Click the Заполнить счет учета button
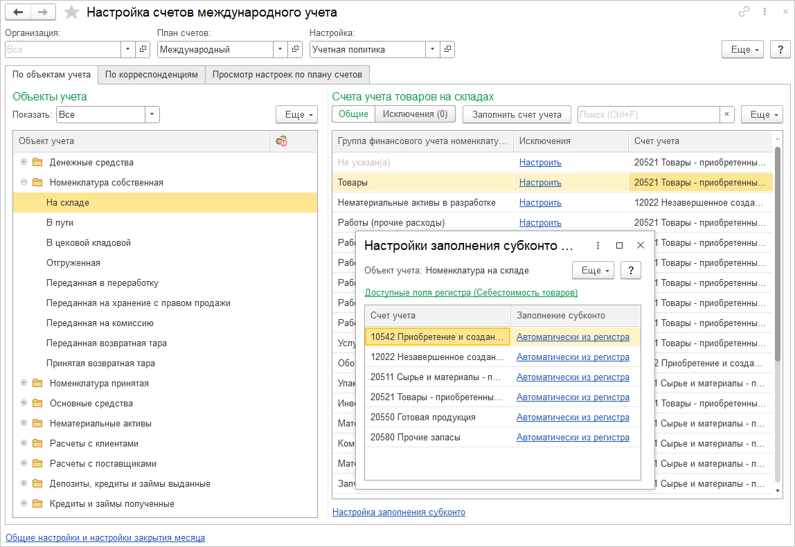Screen dimensions: 795x547 click(x=517, y=114)
